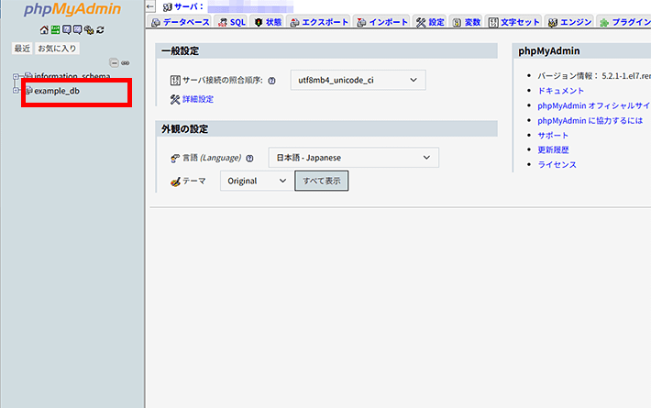This screenshot has width=651, height=408.
Task: Select the example_db database
Action: (57, 91)
